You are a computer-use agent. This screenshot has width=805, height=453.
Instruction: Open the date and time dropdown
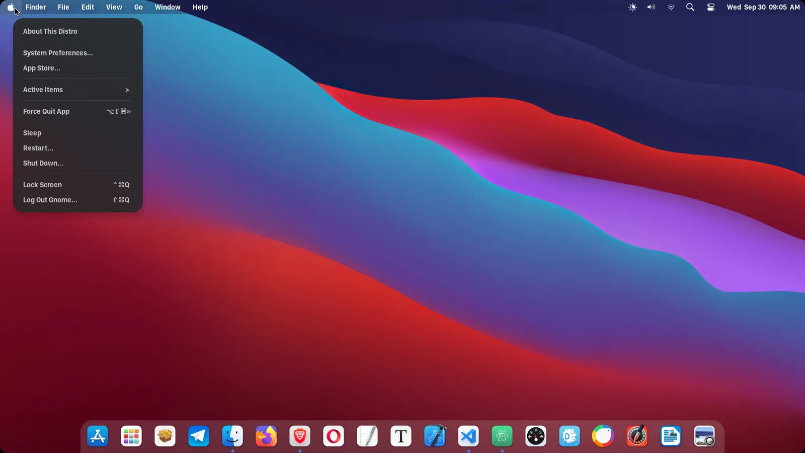(x=763, y=7)
